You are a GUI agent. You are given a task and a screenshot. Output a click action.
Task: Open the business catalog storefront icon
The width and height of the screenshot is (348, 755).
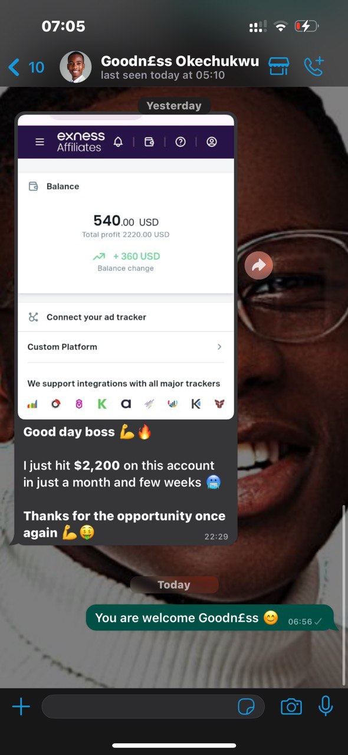pos(278,66)
